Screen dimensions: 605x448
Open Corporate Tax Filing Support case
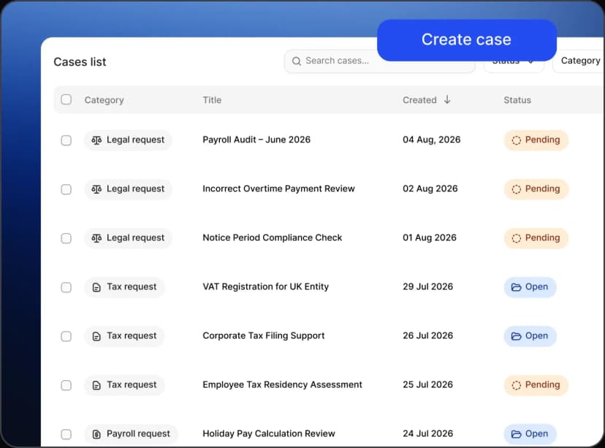[264, 335]
